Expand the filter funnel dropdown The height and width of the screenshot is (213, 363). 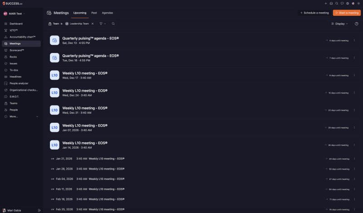103,24
